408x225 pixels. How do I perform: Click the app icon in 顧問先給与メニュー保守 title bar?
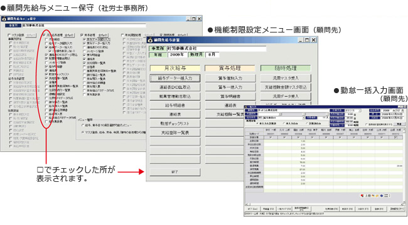[x=4, y=19]
